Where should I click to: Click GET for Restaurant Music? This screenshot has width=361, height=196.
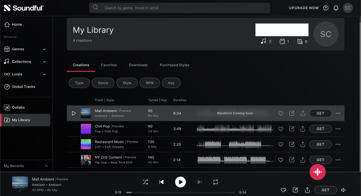pyautogui.click(x=320, y=144)
